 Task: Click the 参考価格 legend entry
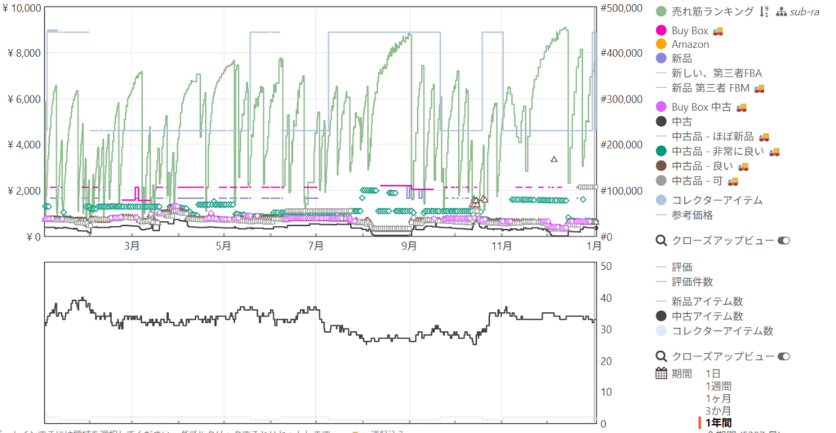691,214
